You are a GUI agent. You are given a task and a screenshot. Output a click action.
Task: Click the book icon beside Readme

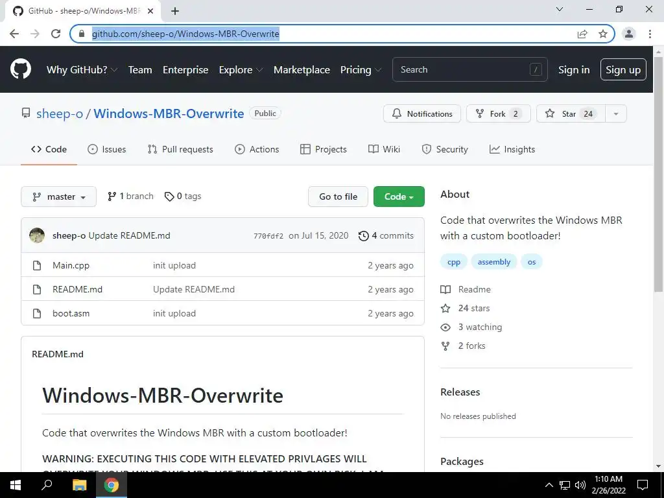point(445,290)
